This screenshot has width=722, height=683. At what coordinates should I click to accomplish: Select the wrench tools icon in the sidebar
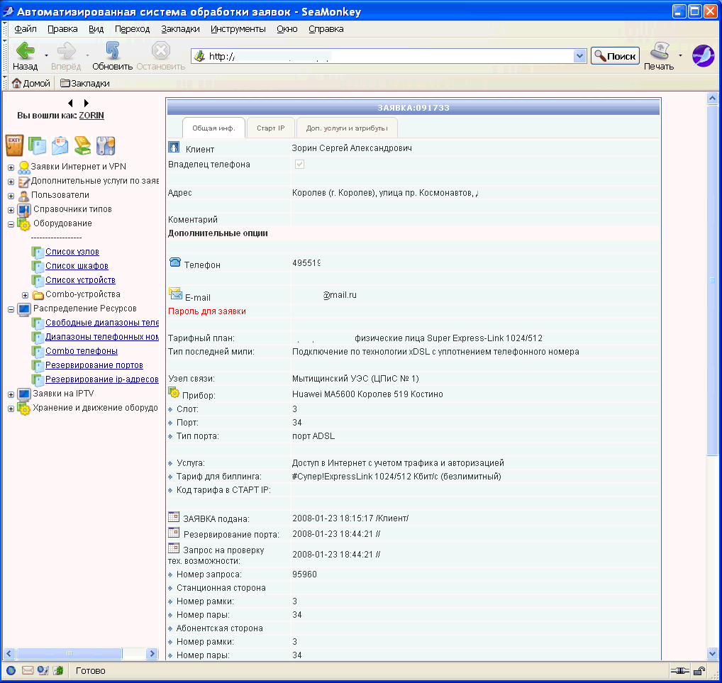[x=105, y=145]
